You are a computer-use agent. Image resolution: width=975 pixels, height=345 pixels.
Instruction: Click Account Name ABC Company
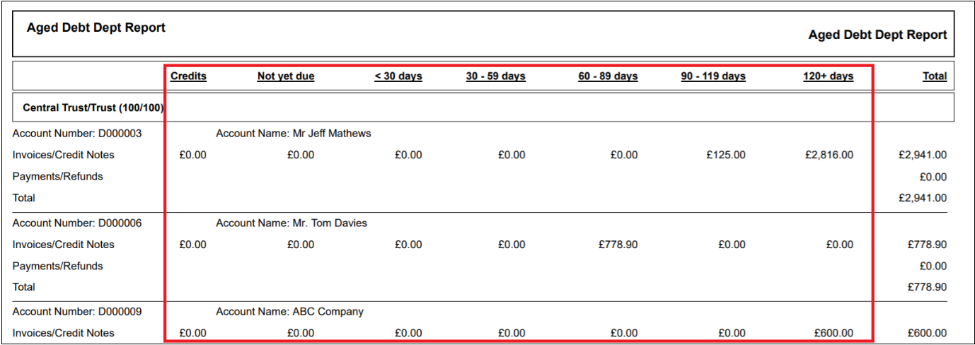click(289, 311)
